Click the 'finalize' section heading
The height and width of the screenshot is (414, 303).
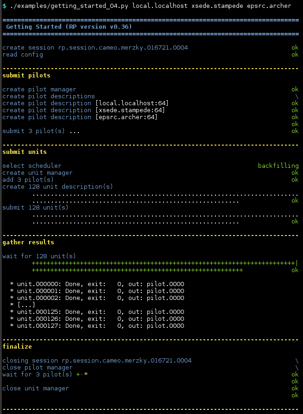coord(17,347)
